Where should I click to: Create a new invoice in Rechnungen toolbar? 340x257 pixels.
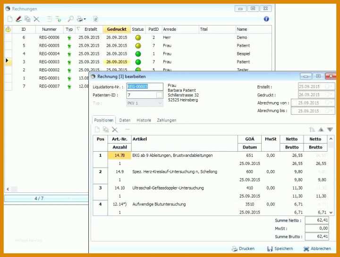pyautogui.click(x=10, y=19)
